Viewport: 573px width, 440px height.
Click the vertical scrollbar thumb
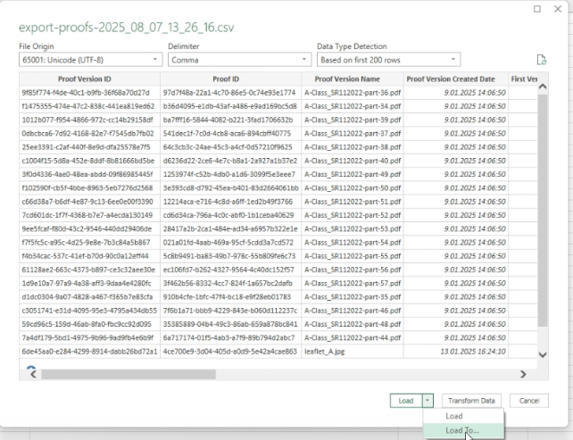tap(543, 210)
